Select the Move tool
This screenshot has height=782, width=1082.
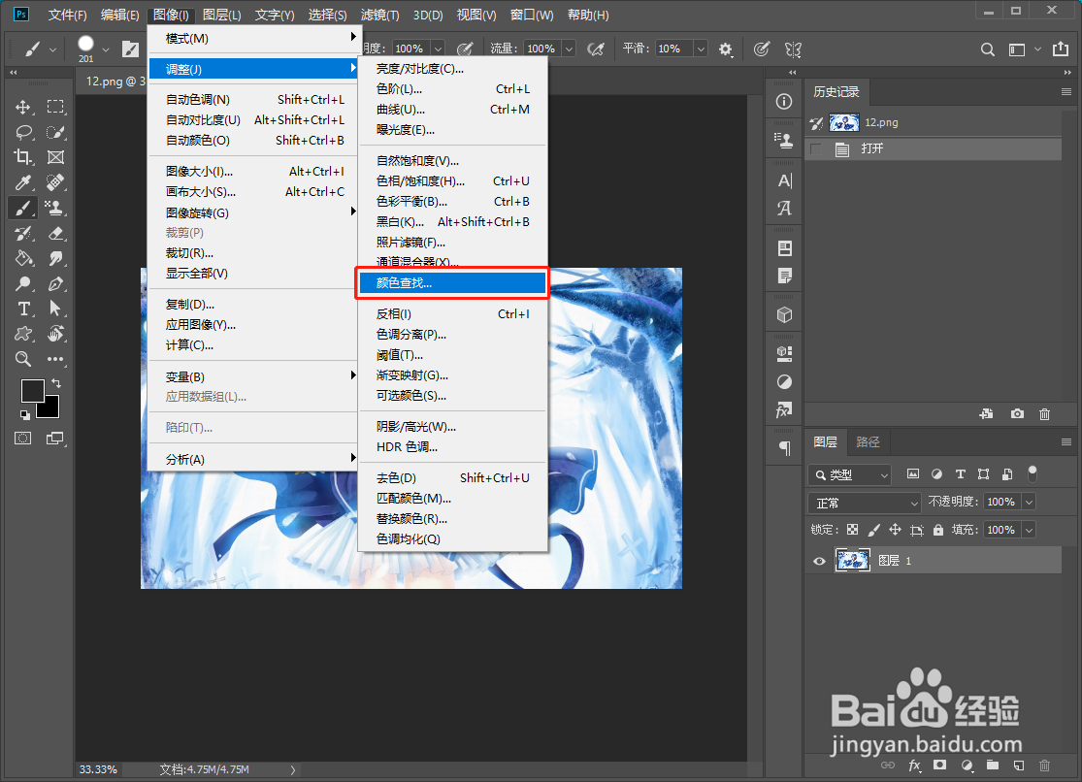pos(22,107)
